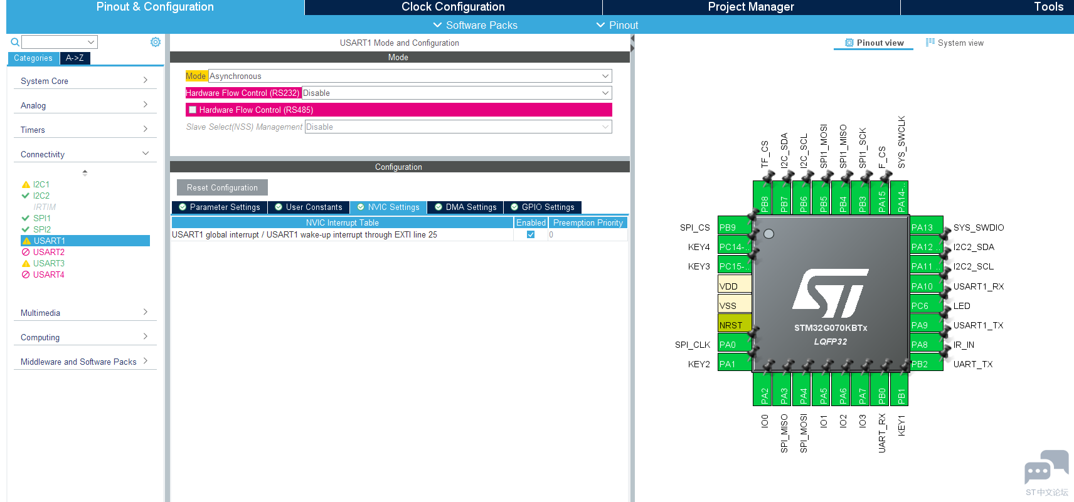Open GPIO Settings tab
This screenshot has width=1074, height=502.
tap(543, 207)
